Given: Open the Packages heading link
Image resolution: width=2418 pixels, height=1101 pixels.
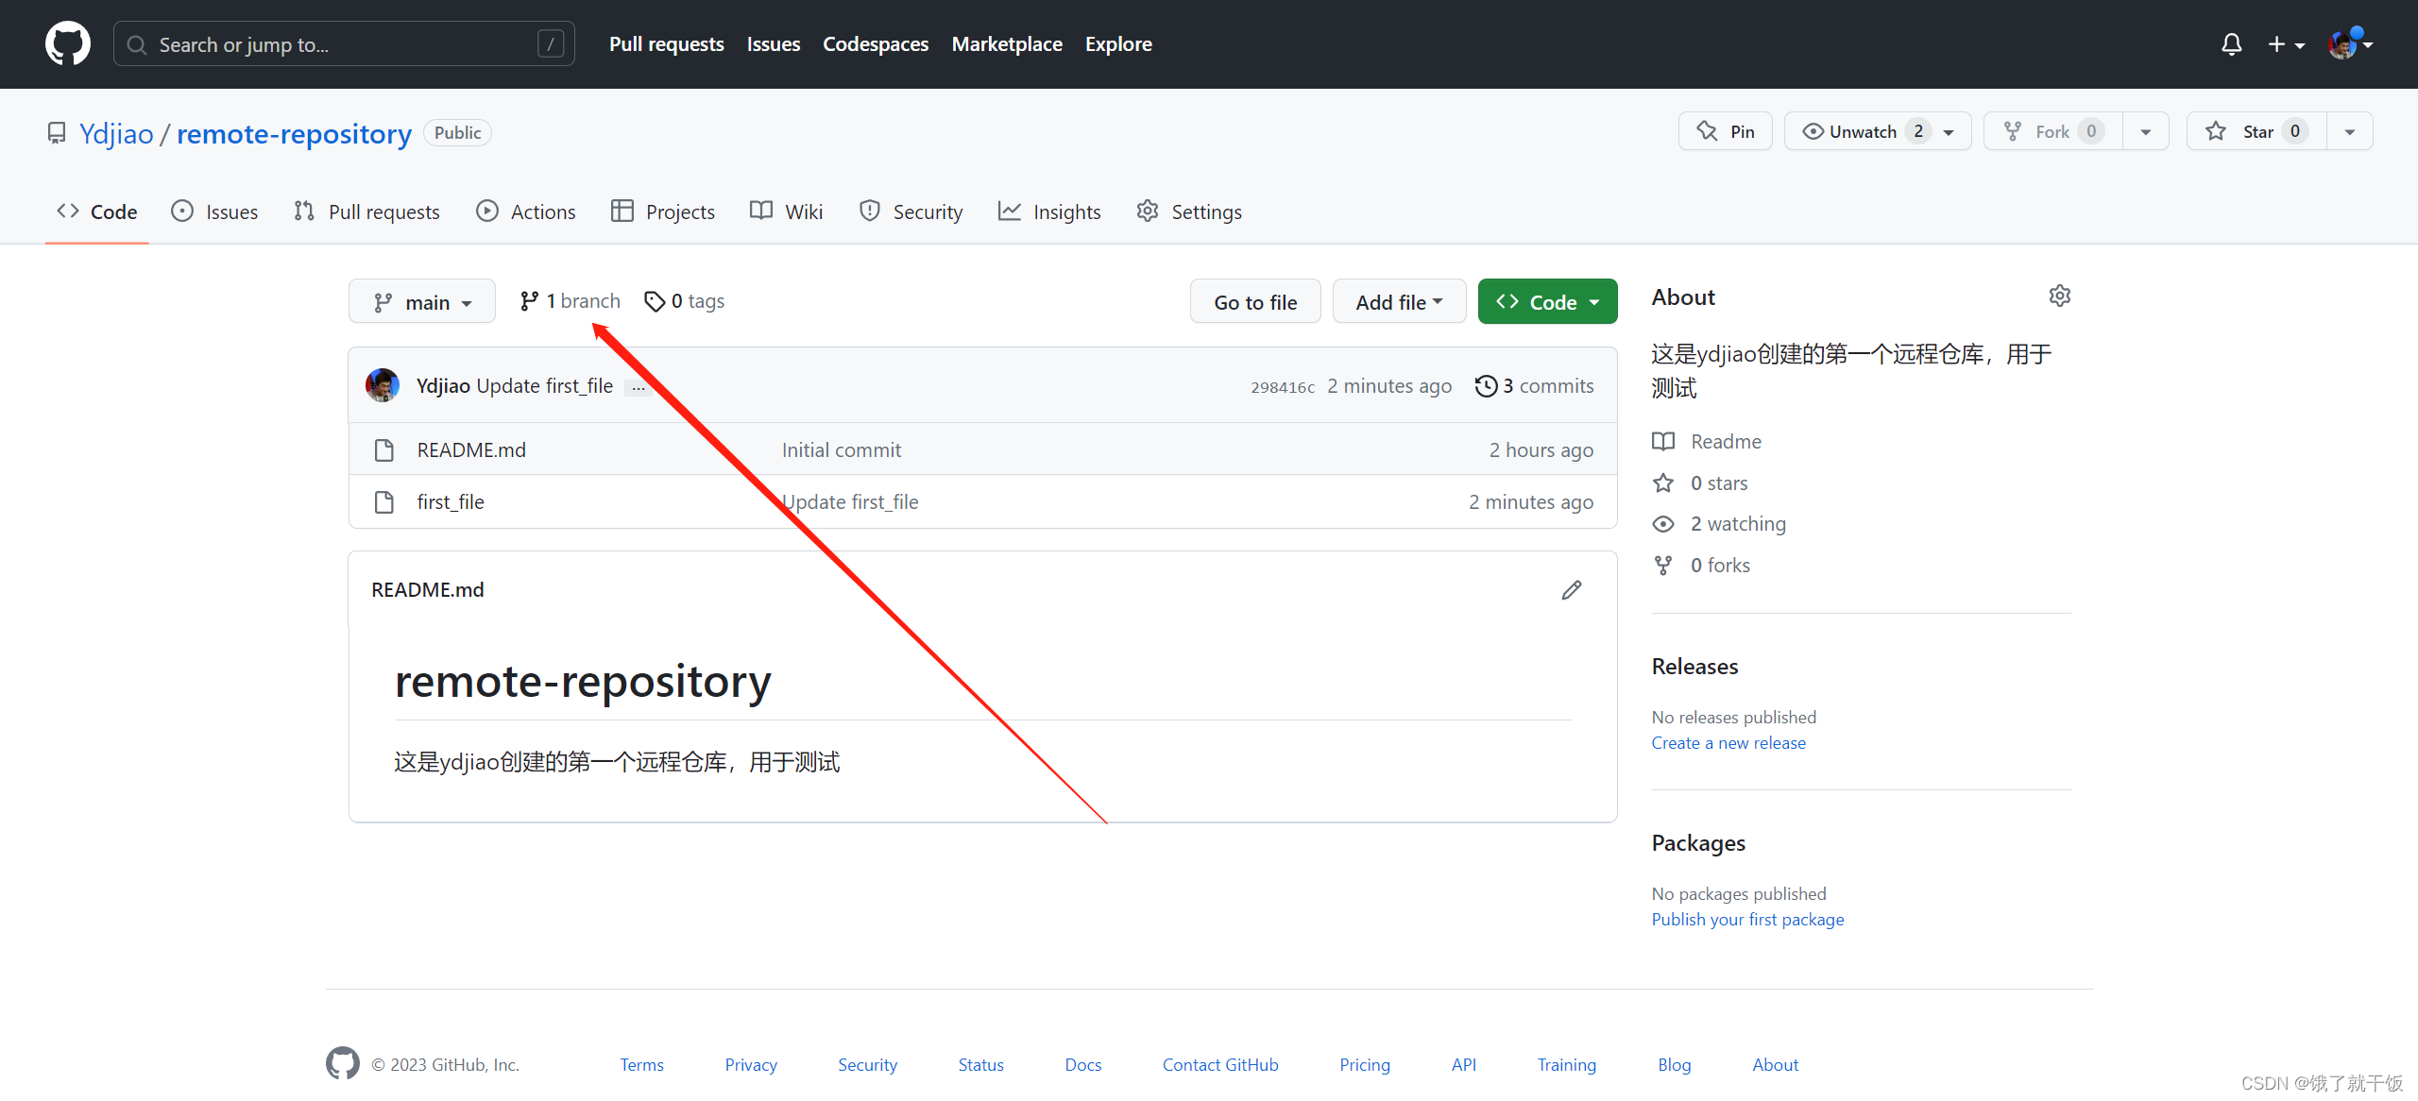Looking at the screenshot, I should (x=1697, y=843).
